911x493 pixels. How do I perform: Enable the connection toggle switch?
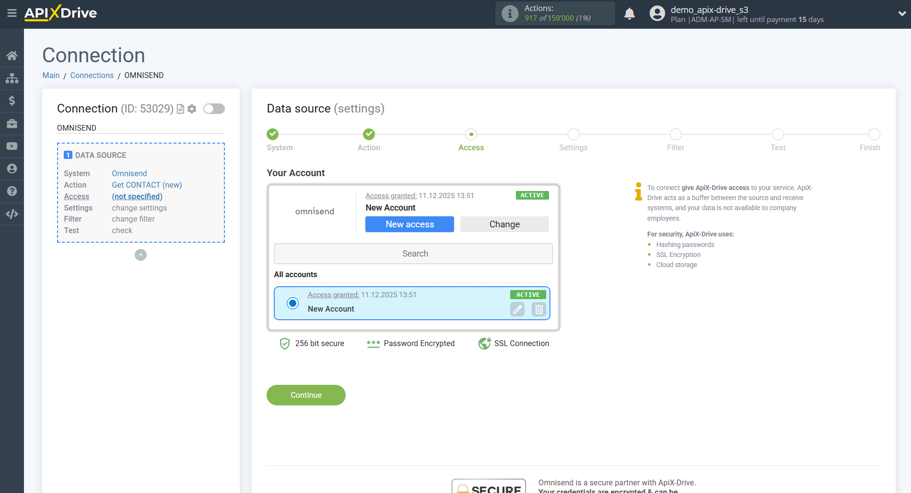coord(214,109)
